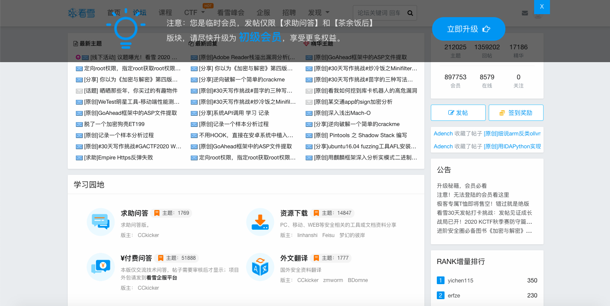610x306 pixels.
Task: Open reply [分享]系统API调用 学习 记录
Action: [x=234, y=113]
